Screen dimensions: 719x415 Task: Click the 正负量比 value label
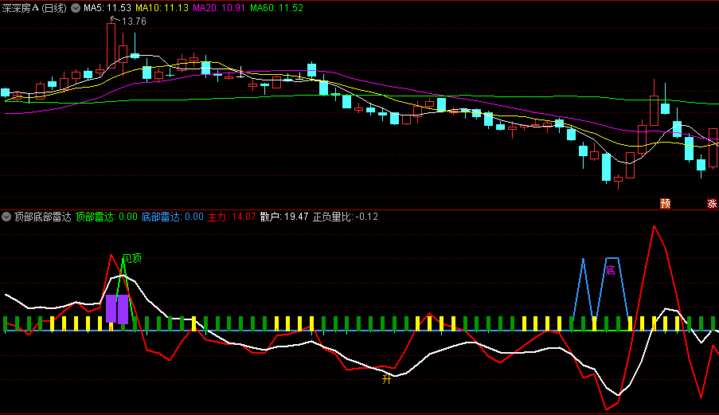(x=345, y=217)
